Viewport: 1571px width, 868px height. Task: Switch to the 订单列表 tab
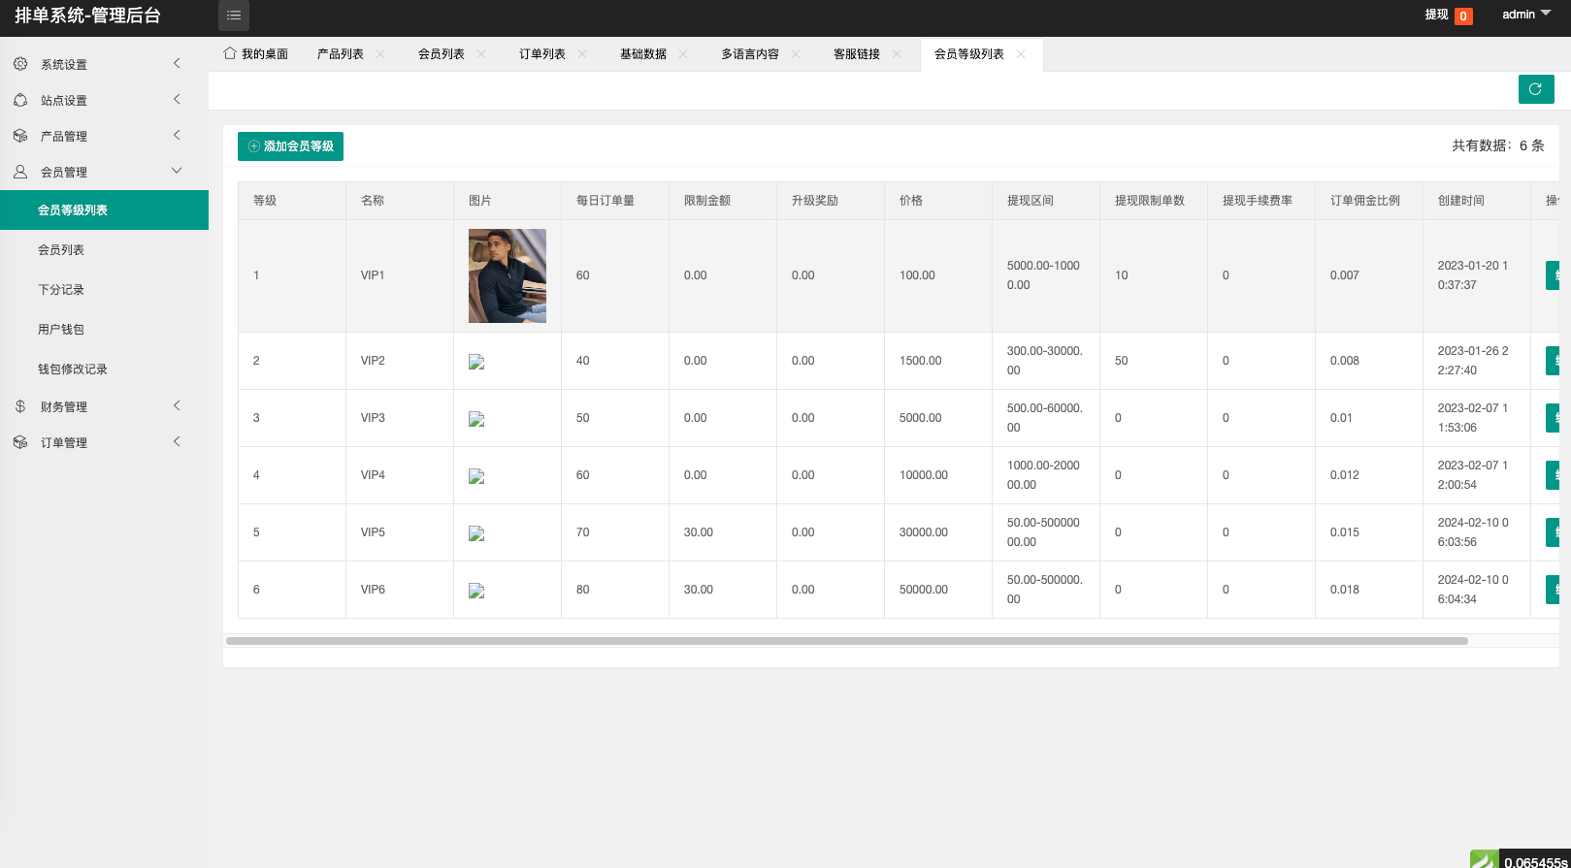pyautogui.click(x=541, y=54)
